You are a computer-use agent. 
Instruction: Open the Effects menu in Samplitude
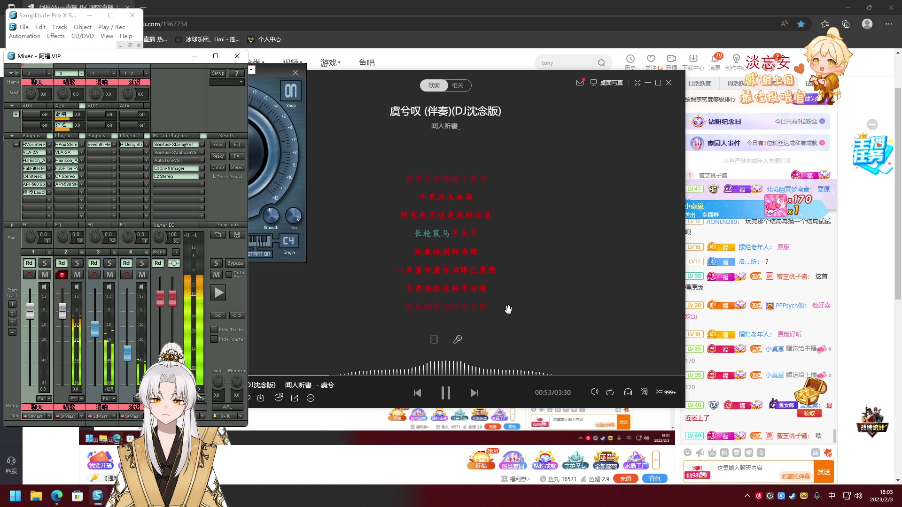56,36
